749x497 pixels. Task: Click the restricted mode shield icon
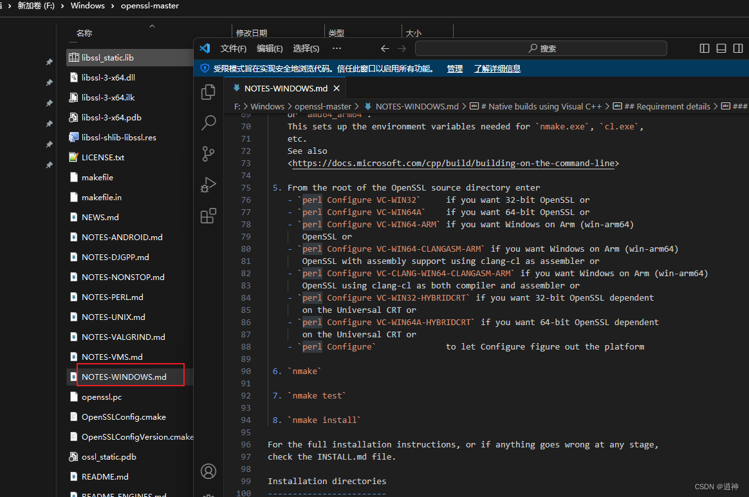(205, 68)
